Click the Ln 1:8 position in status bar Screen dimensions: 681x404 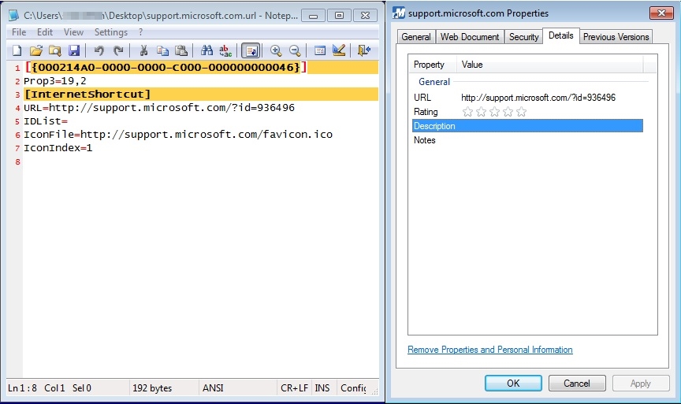click(x=22, y=388)
